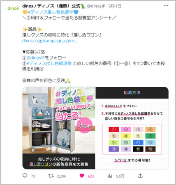
Task: Click the @dinosJP mention in step ①
Action: click(35, 58)
